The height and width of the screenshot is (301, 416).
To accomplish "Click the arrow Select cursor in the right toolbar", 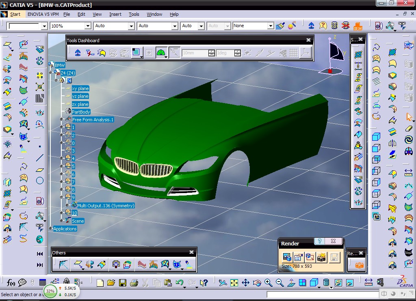I will [x=409, y=116].
